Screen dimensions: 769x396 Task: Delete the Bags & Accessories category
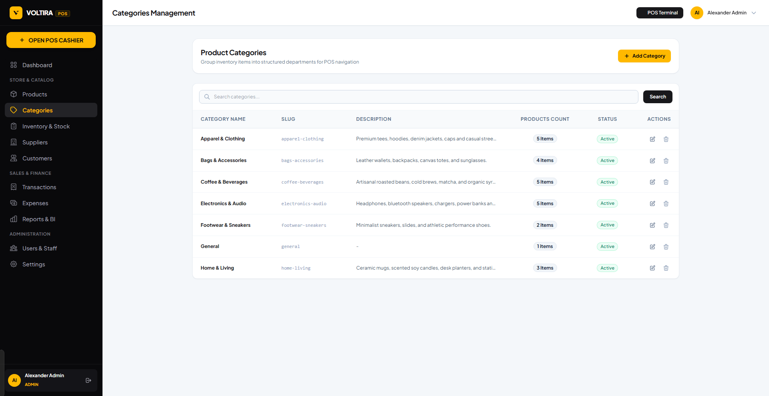[x=666, y=161]
